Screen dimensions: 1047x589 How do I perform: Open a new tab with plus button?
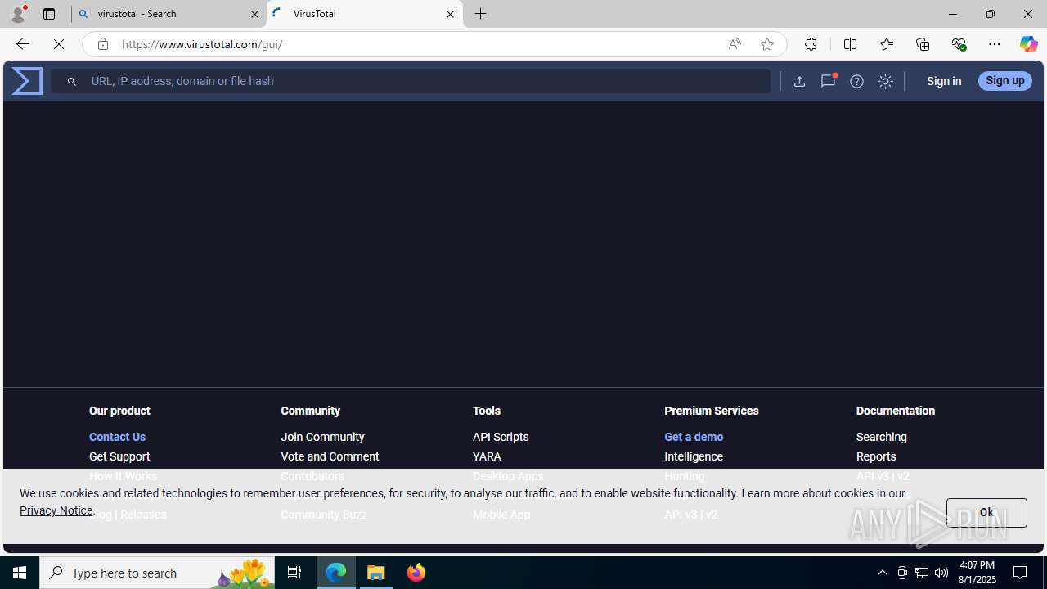[481, 14]
